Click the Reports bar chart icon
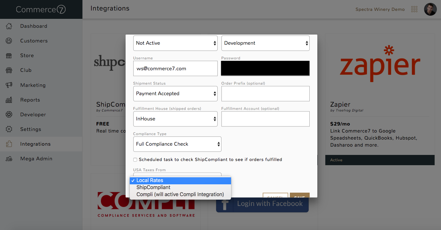441x230 pixels. tap(9, 100)
